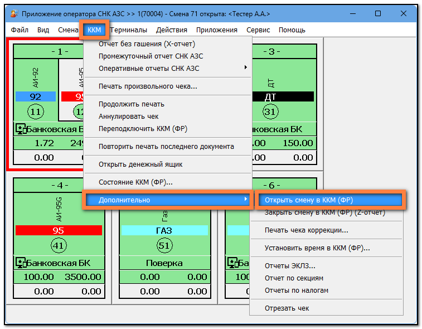This screenshot has width=422, height=329.
Task: Select Повторить печать последнего документа
Action: [x=168, y=147]
